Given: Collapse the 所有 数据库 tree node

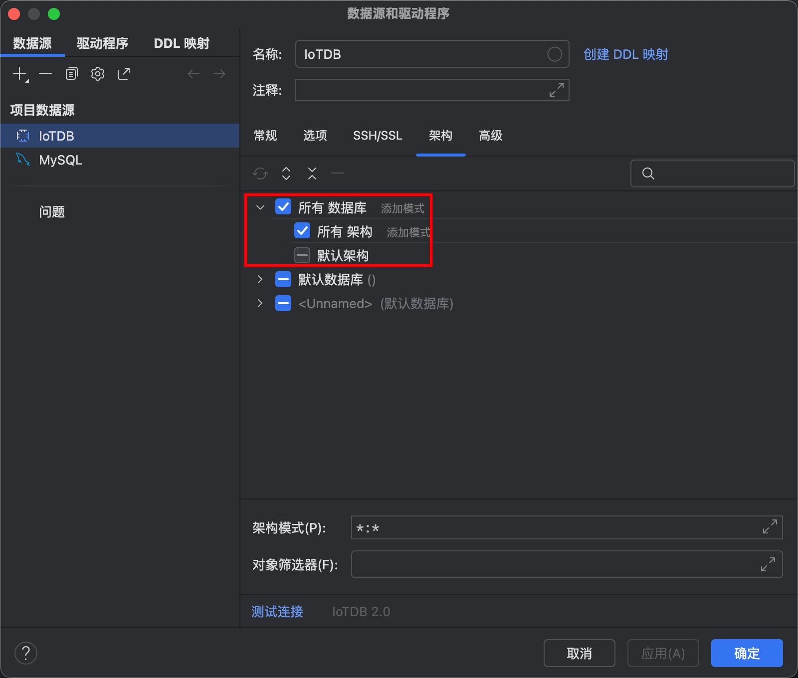Looking at the screenshot, I should 260,207.
